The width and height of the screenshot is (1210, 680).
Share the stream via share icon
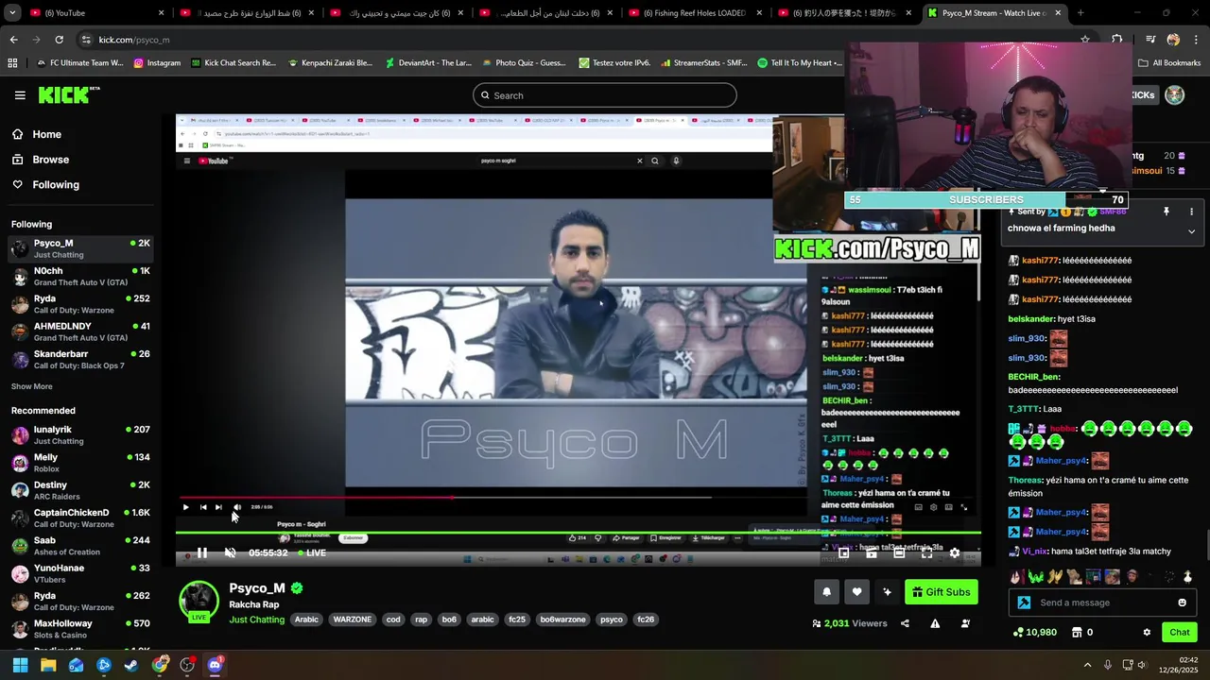coord(905,623)
